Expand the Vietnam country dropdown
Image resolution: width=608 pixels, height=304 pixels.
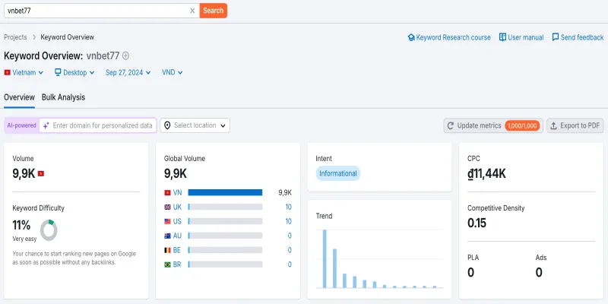(x=24, y=72)
